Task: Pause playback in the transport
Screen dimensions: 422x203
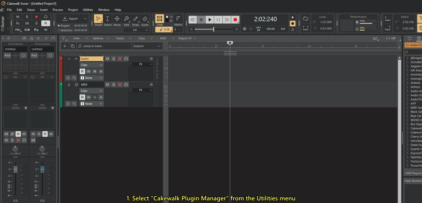Action: click(x=218, y=19)
